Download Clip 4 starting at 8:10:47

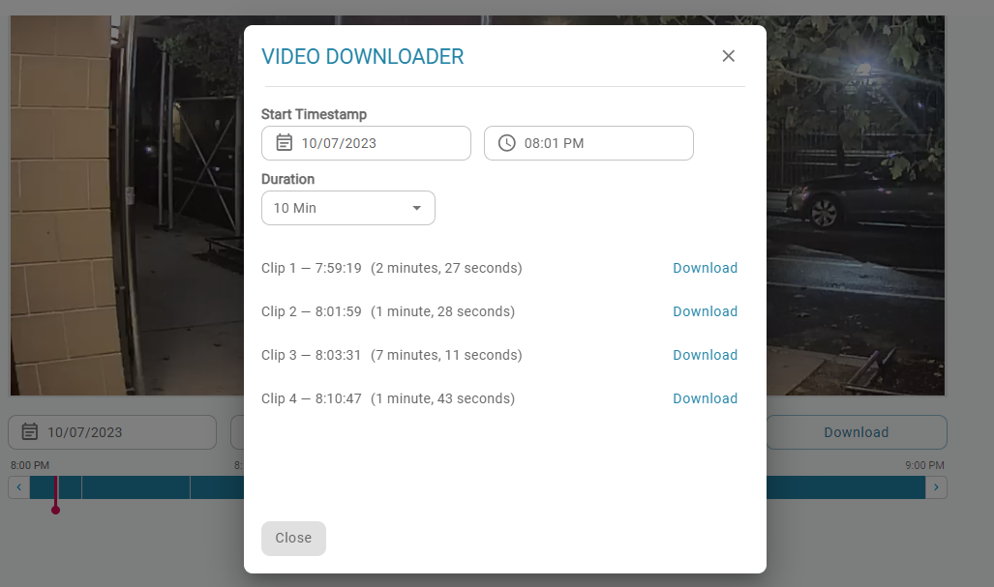(x=705, y=398)
